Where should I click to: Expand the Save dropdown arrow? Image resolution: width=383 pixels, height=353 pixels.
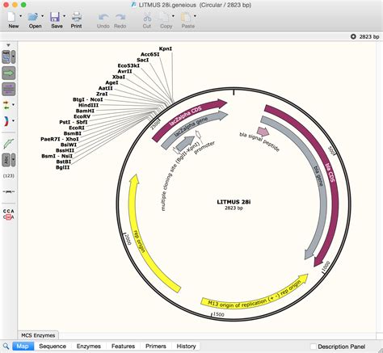(x=64, y=16)
